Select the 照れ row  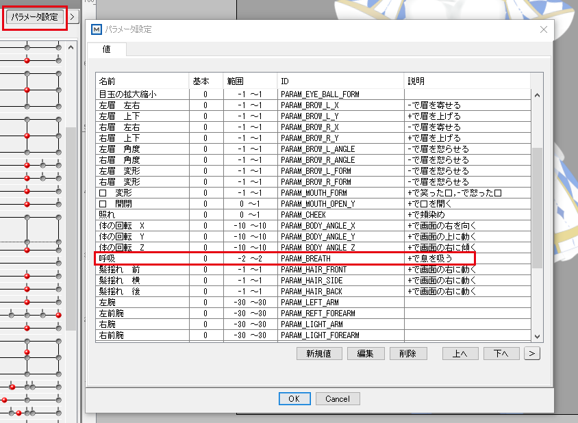pyautogui.click(x=314, y=215)
